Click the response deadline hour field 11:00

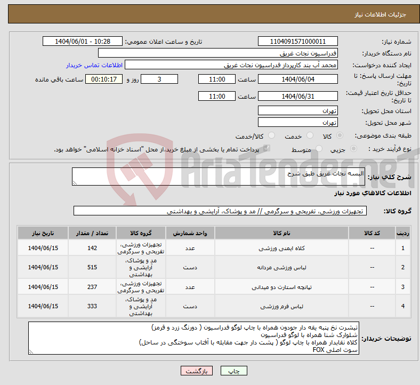(217, 79)
